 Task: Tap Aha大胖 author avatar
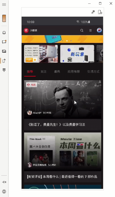pyautogui.click(x=30, y=113)
